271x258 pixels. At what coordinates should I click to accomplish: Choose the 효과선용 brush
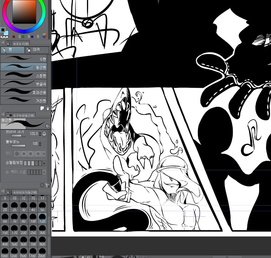[x=24, y=92]
